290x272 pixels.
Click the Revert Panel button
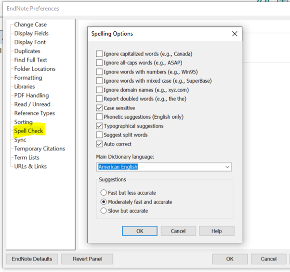(x=87, y=259)
